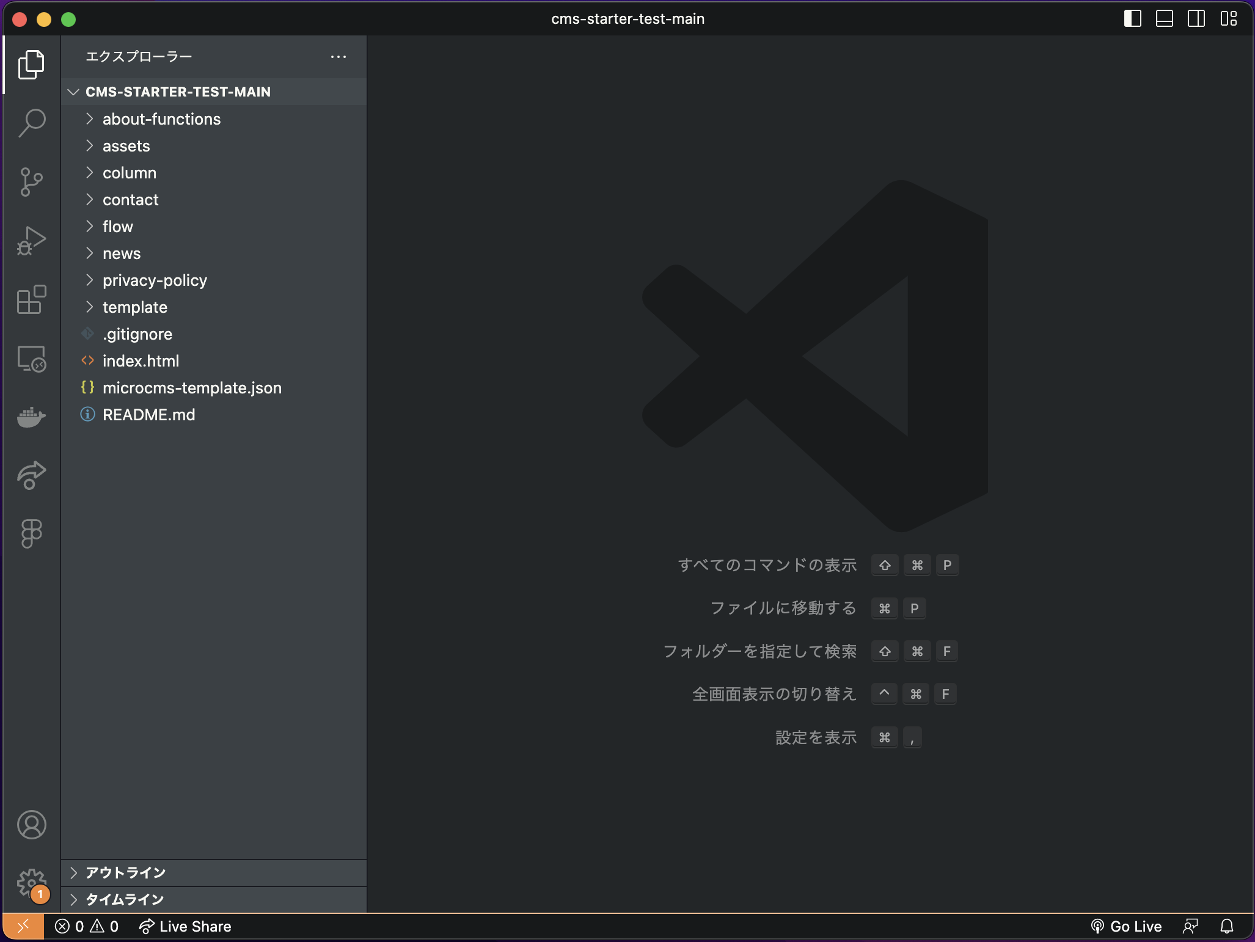Click Go Live in status bar
The width and height of the screenshot is (1255, 942).
coord(1127,927)
